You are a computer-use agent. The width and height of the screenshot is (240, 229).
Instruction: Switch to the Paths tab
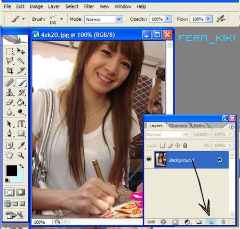tap(199, 126)
